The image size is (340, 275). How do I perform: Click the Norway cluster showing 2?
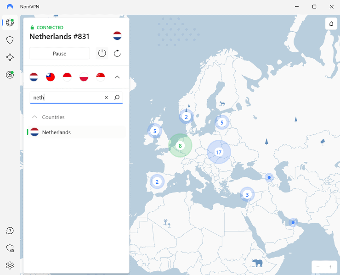point(186,117)
